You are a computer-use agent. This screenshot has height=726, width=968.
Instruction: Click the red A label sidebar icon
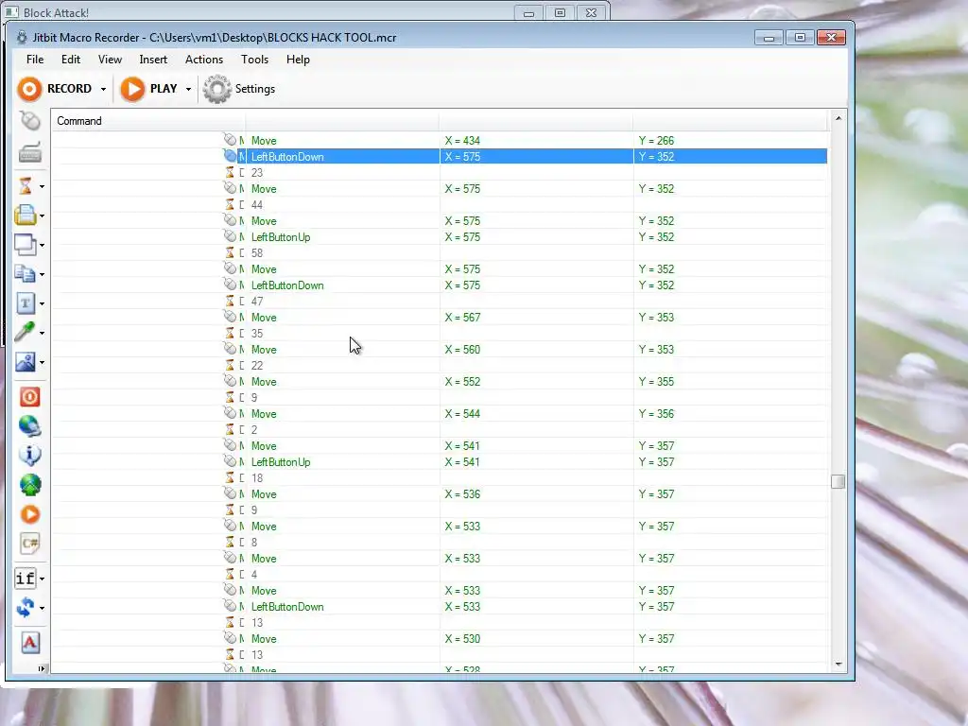tap(29, 643)
